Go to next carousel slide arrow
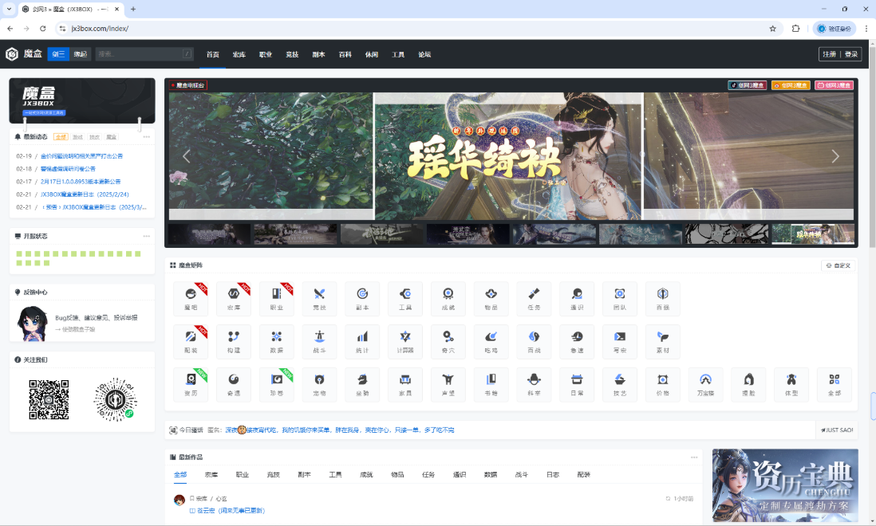The width and height of the screenshot is (876, 526). click(835, 156)
